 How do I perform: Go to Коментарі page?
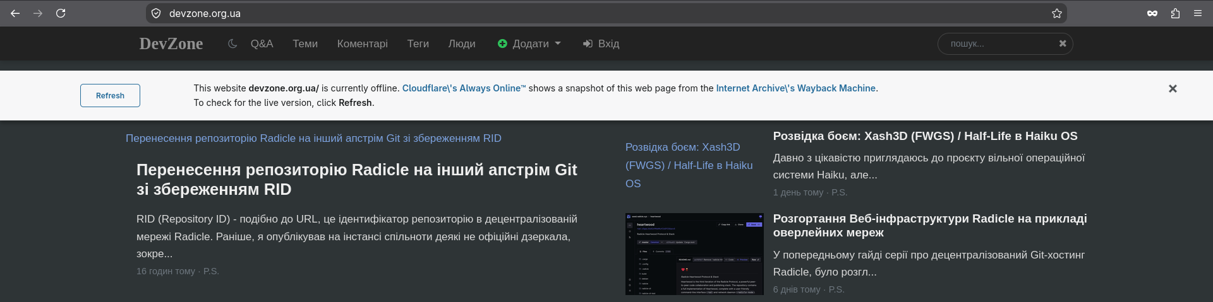(363, 44)
